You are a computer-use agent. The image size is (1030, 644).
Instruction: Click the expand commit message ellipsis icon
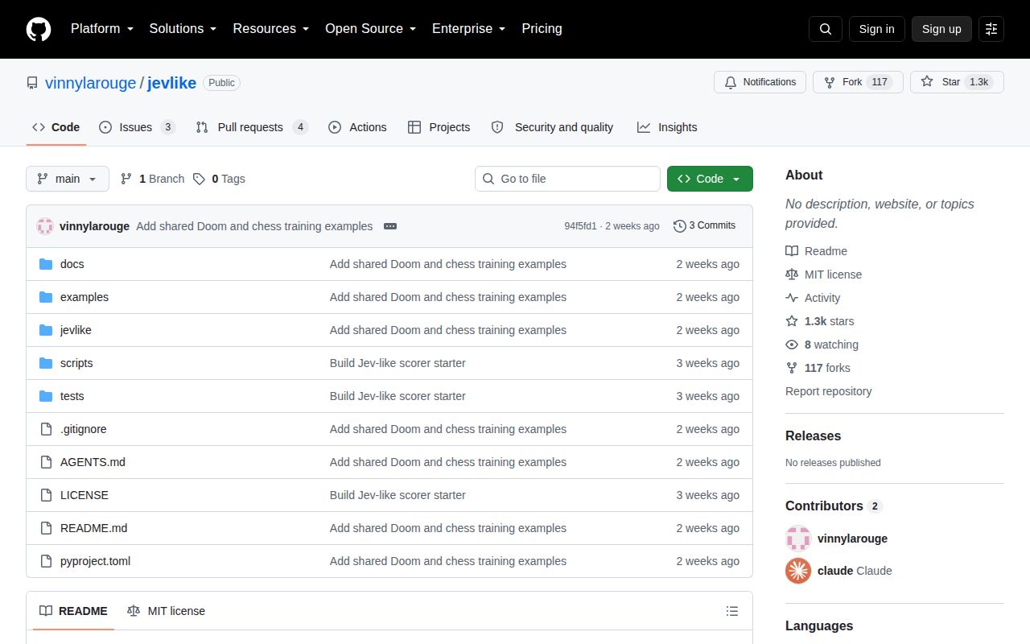point(390,226)
